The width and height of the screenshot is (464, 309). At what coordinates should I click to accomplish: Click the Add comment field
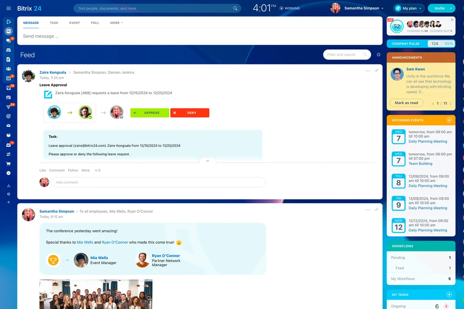[x=158, y=182]
